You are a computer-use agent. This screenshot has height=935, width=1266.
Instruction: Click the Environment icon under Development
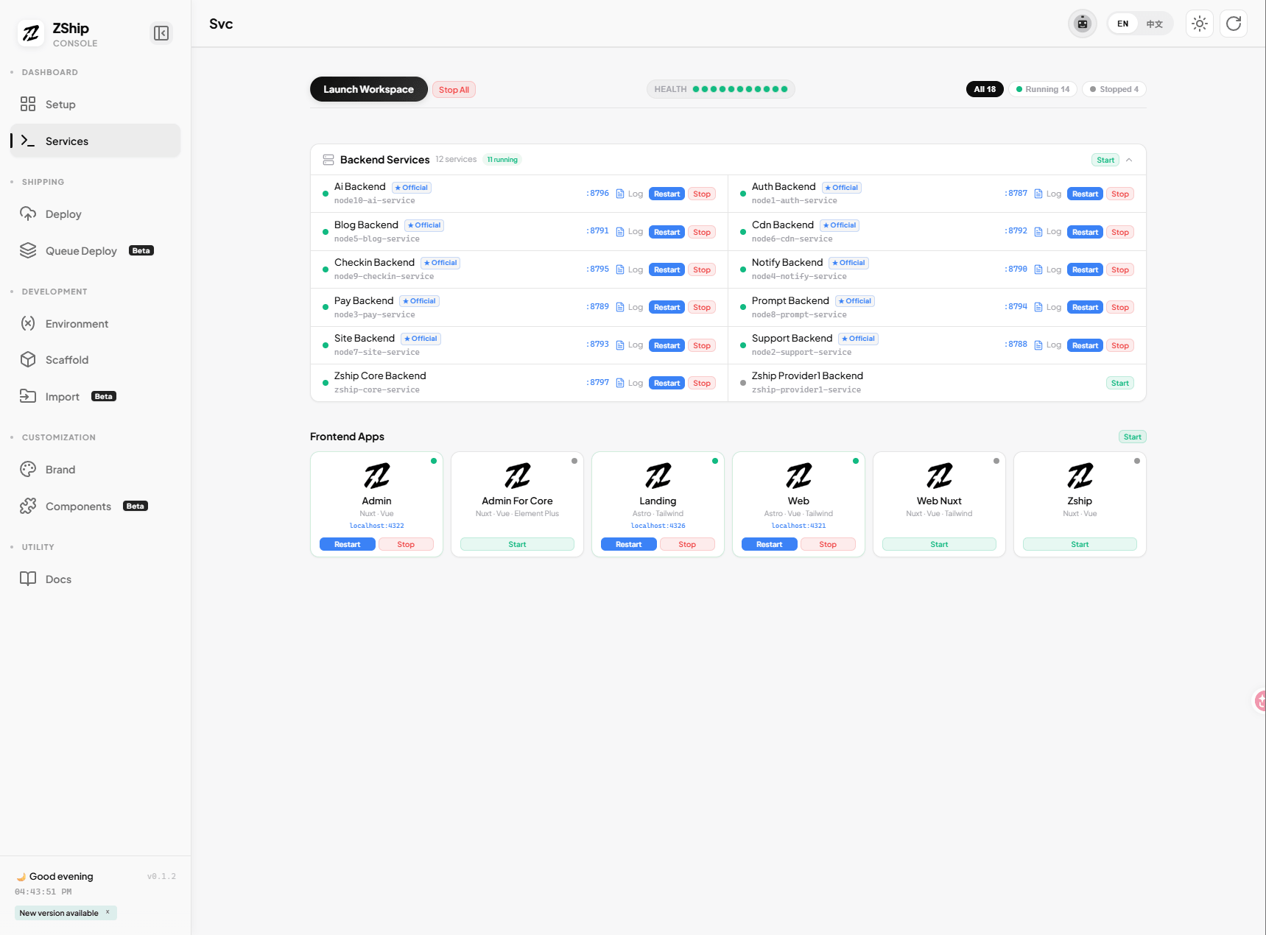click(28, 323)
